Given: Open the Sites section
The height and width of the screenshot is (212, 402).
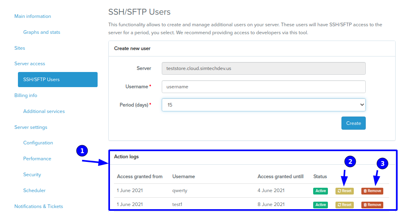Looking at the screenshot, I should [20, 48].
